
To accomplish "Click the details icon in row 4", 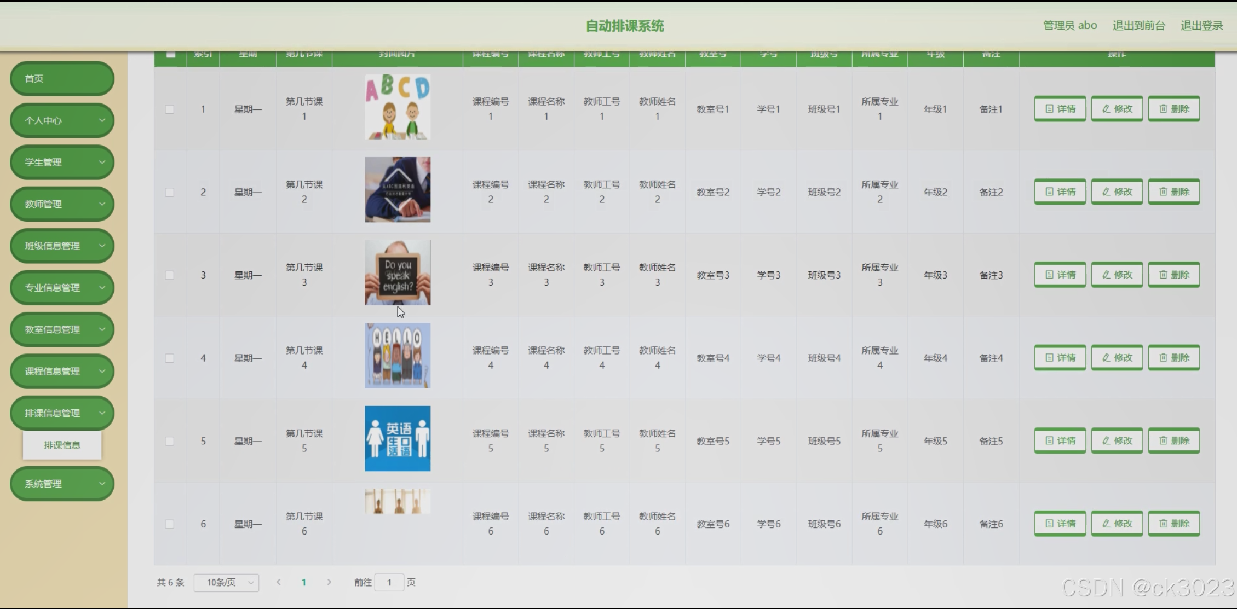I will (1049, 358).
